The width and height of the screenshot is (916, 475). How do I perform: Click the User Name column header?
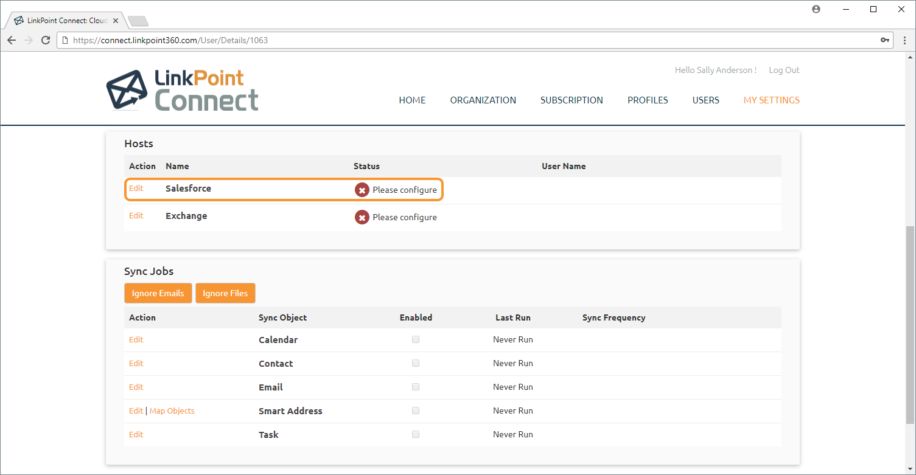tap(564, 166)
